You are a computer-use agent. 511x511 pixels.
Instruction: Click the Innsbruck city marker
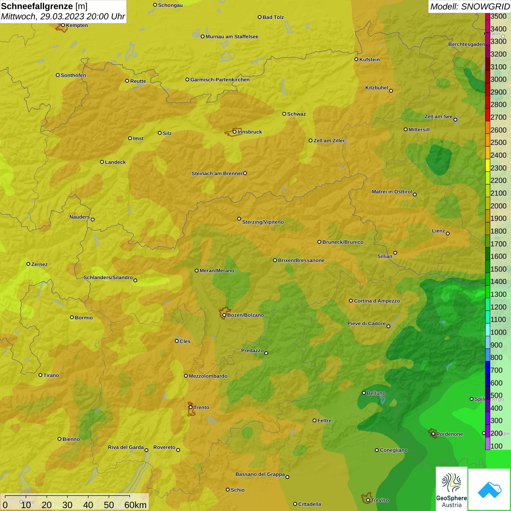(x=234, y=132)
